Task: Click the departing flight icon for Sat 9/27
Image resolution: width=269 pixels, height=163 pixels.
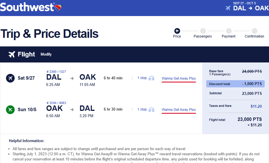Action: tap(10, 78)
